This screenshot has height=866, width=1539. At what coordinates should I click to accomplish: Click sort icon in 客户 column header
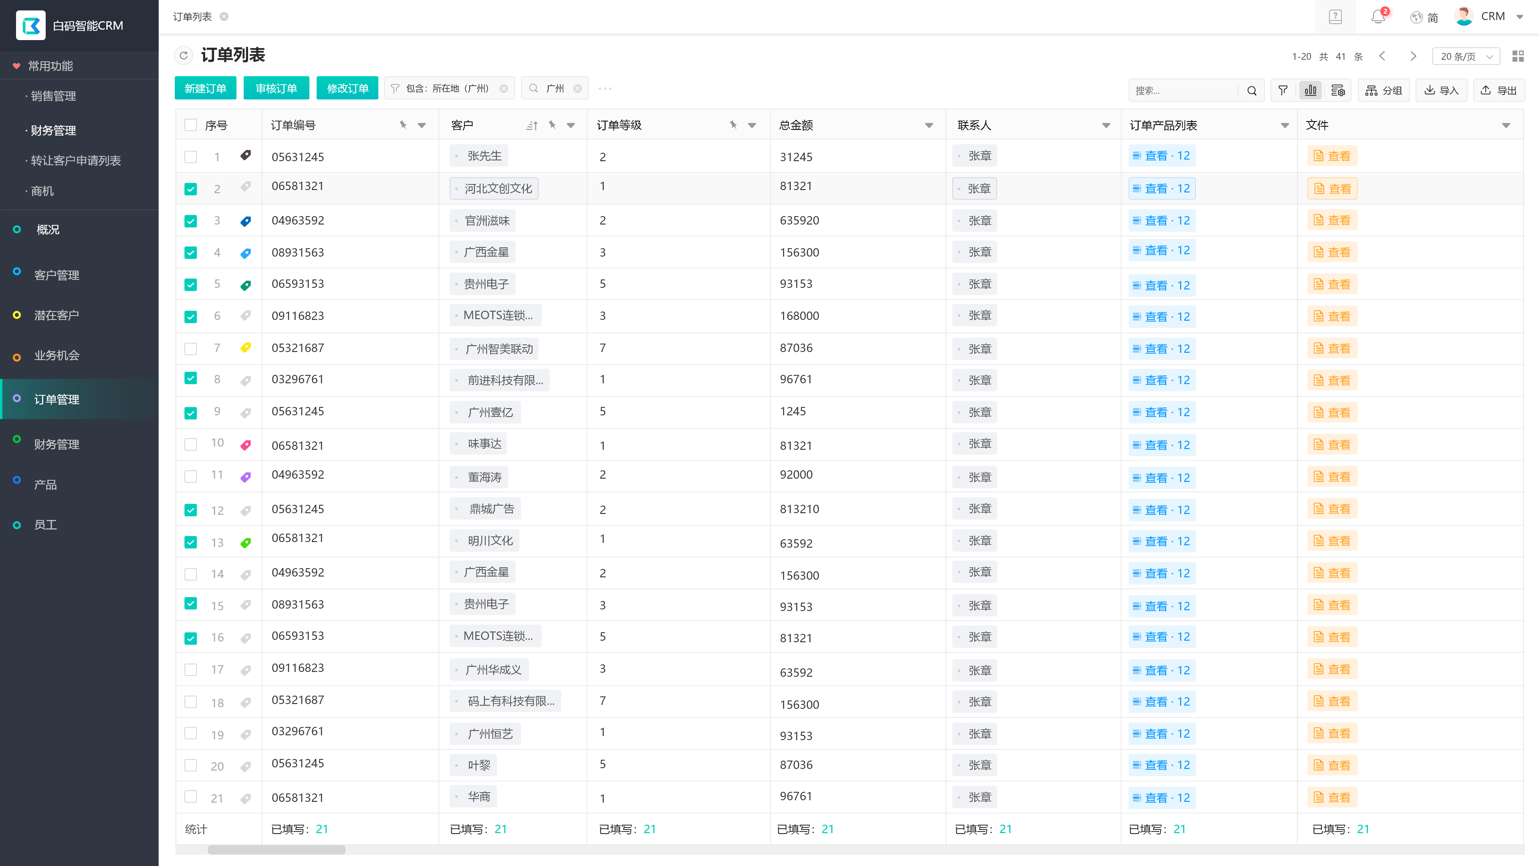(x=532, y=125)
